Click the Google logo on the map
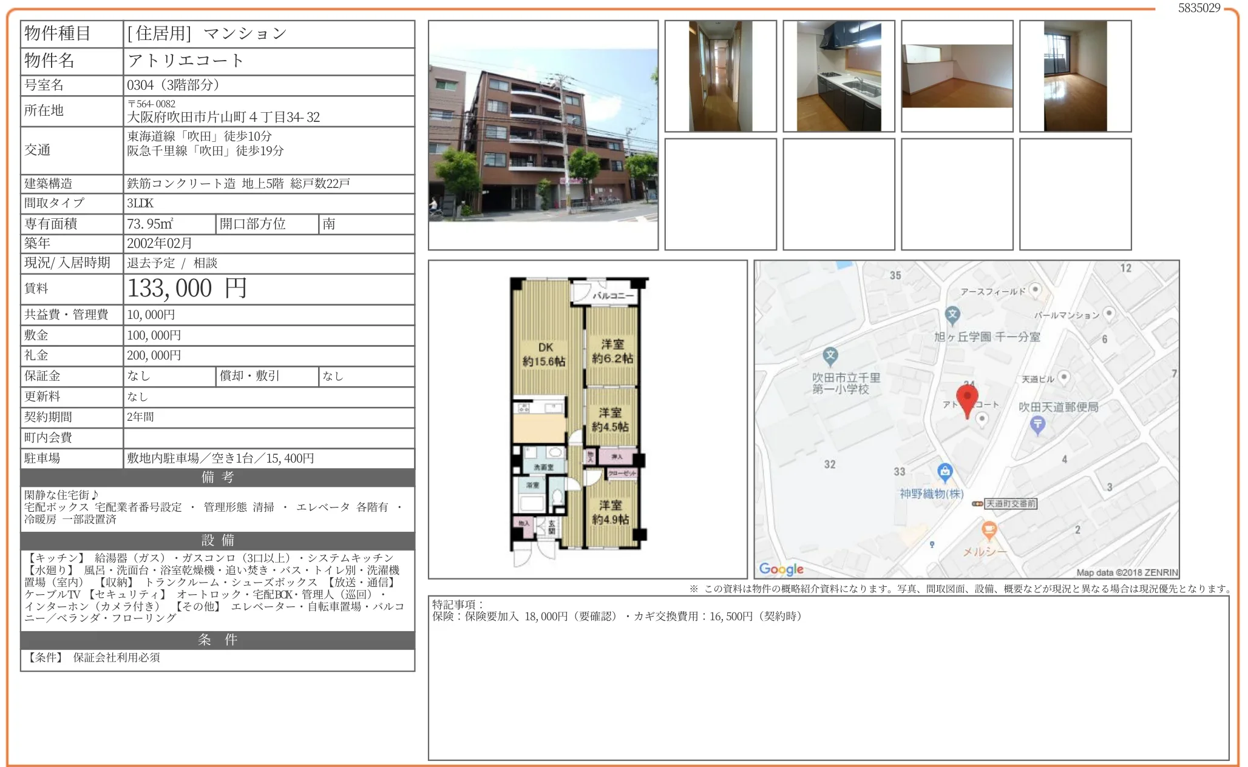Image resolution: width=1248 pixels, height=767 pixels. point(781,569)
